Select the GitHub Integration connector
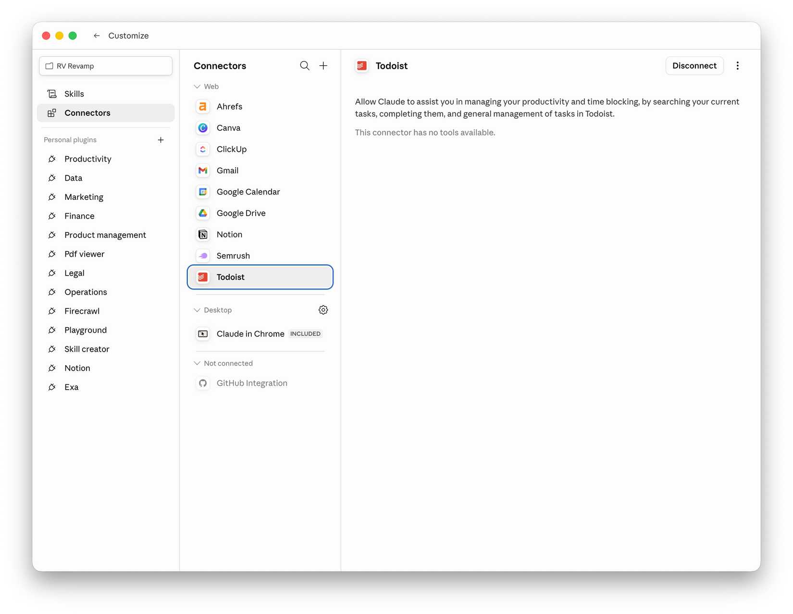Viewport: 793px width, 614px height. (x=260, y=383)
